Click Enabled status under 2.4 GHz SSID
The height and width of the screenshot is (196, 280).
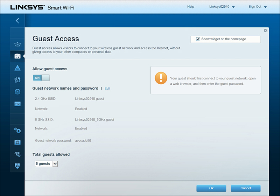[81, 109]
